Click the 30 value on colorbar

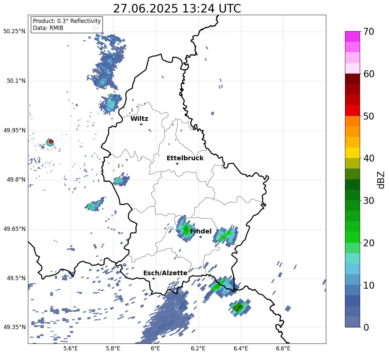coord(369,201)
